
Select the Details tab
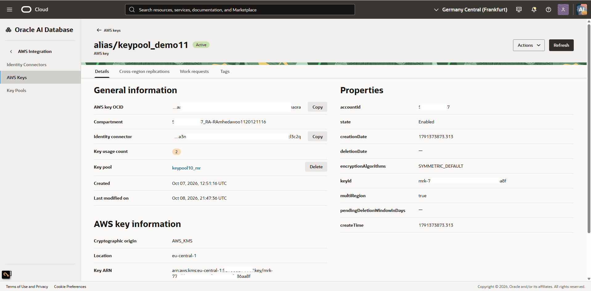102,71
